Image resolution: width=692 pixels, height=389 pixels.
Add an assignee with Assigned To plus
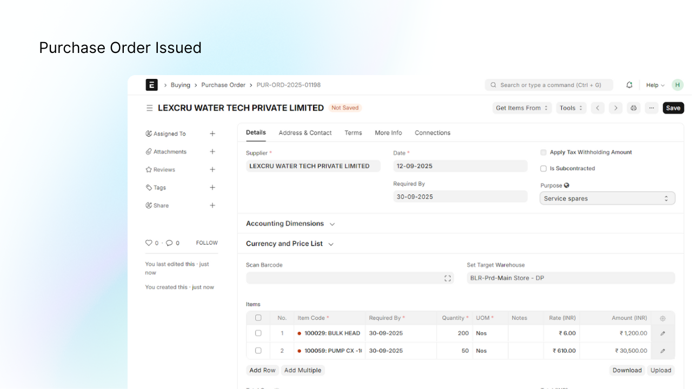click(x=212, y=133)
